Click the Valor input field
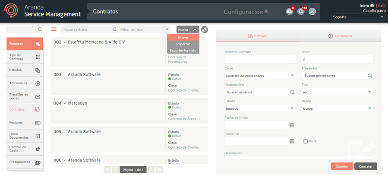Image resolution: width=388 pixels, height=175 pixels. coord(337,59)
